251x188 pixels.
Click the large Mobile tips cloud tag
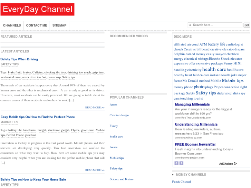(x=233, y=80)
